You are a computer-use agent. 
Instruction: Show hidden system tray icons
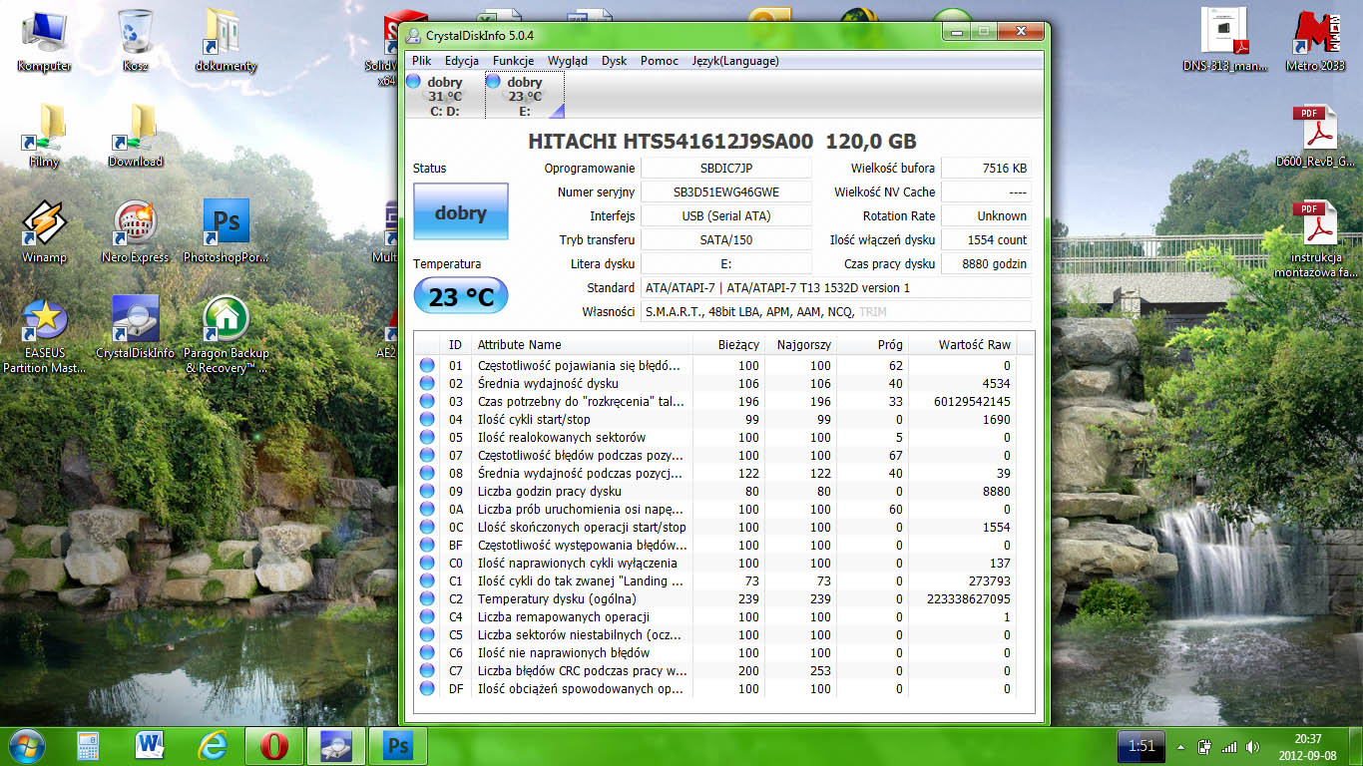tap(1182, 746)
